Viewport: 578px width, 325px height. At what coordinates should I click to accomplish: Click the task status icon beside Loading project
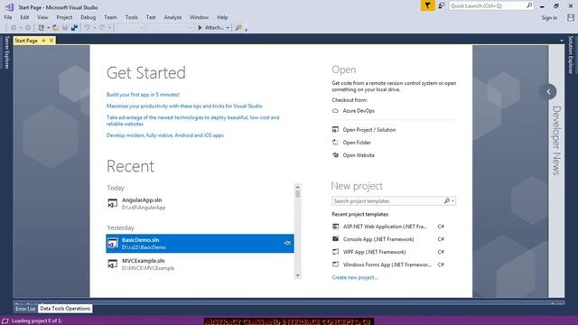click(5, 320)
